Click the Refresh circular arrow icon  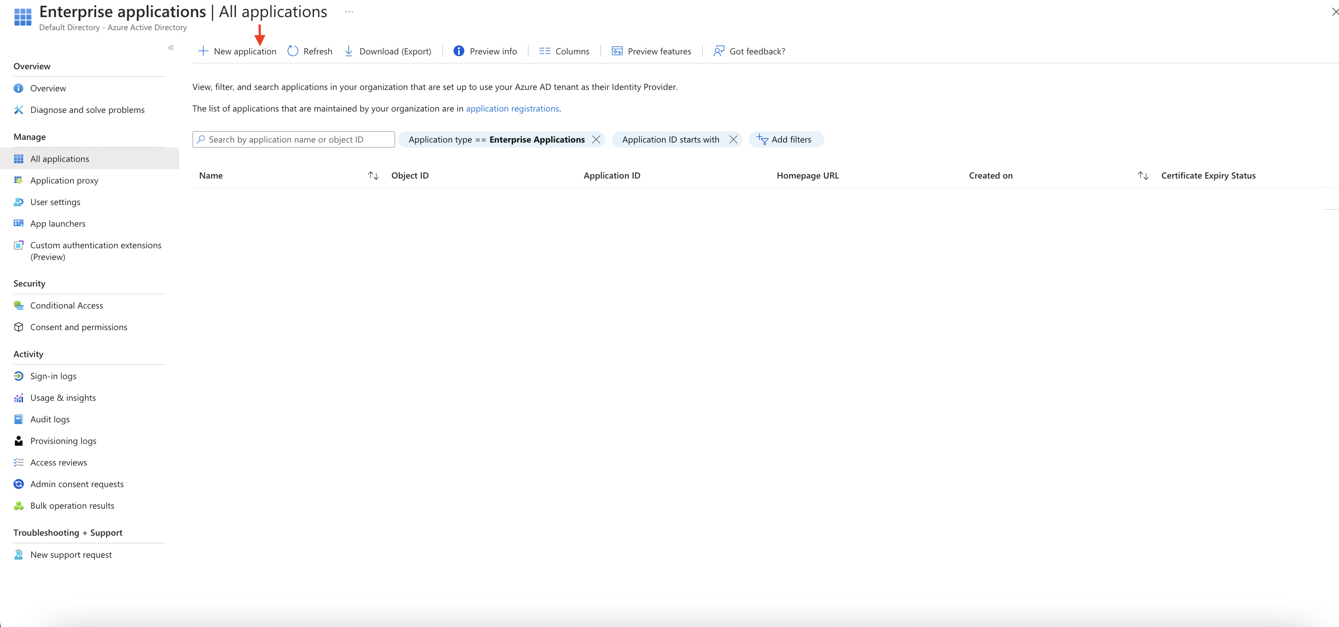point(292,51)
